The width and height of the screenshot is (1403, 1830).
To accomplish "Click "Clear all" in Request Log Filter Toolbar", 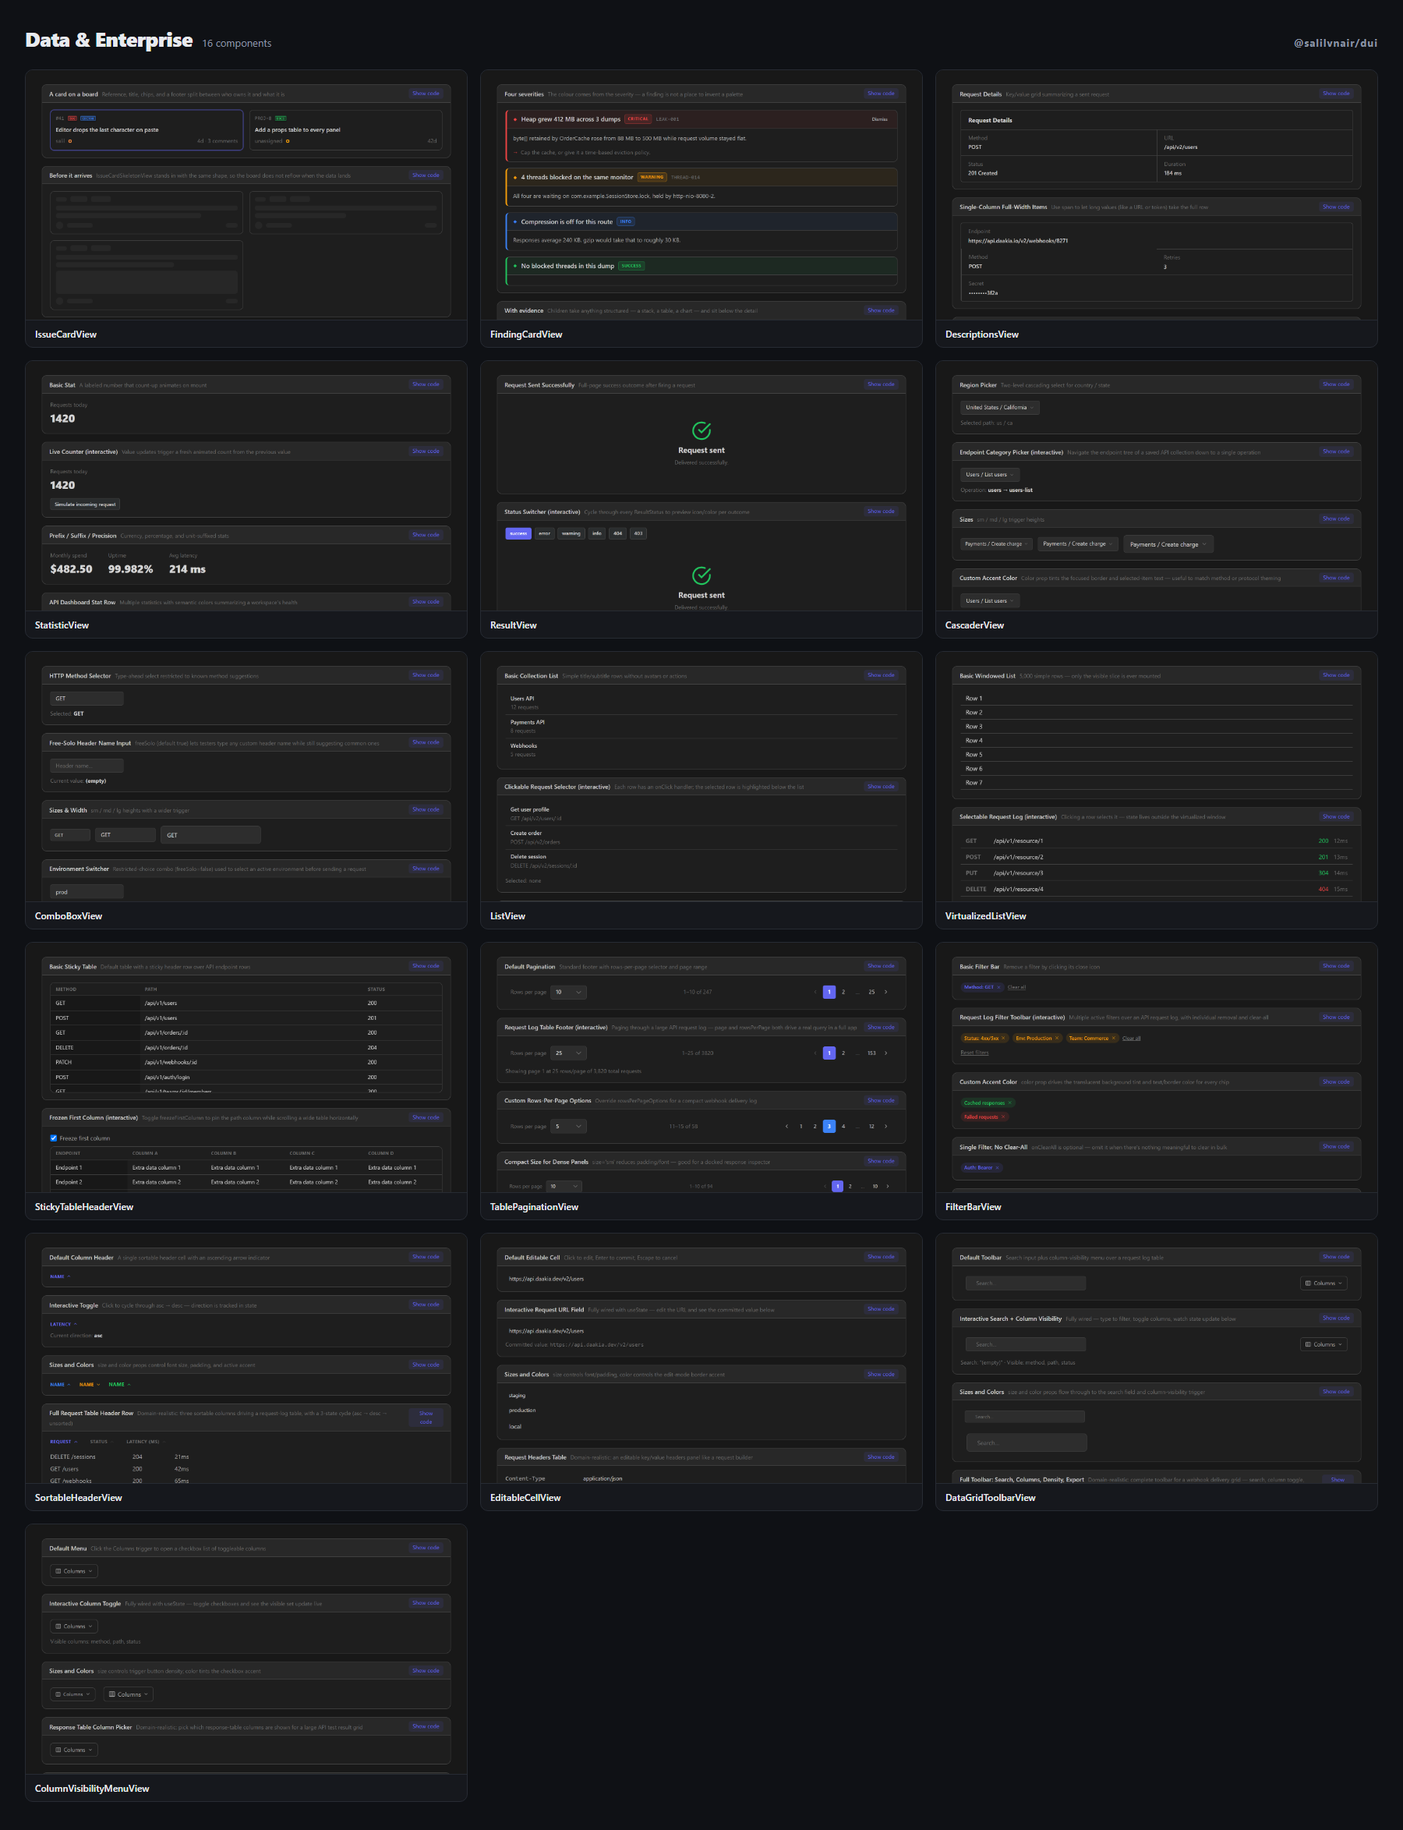I will pyautogui.click(x=1132, y=1039).
